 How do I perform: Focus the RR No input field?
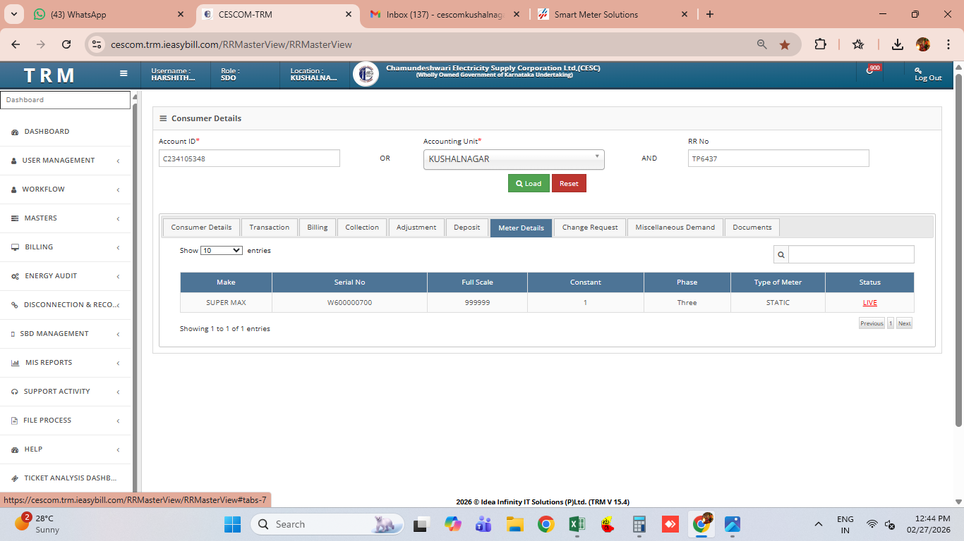(x=778, y=158)
